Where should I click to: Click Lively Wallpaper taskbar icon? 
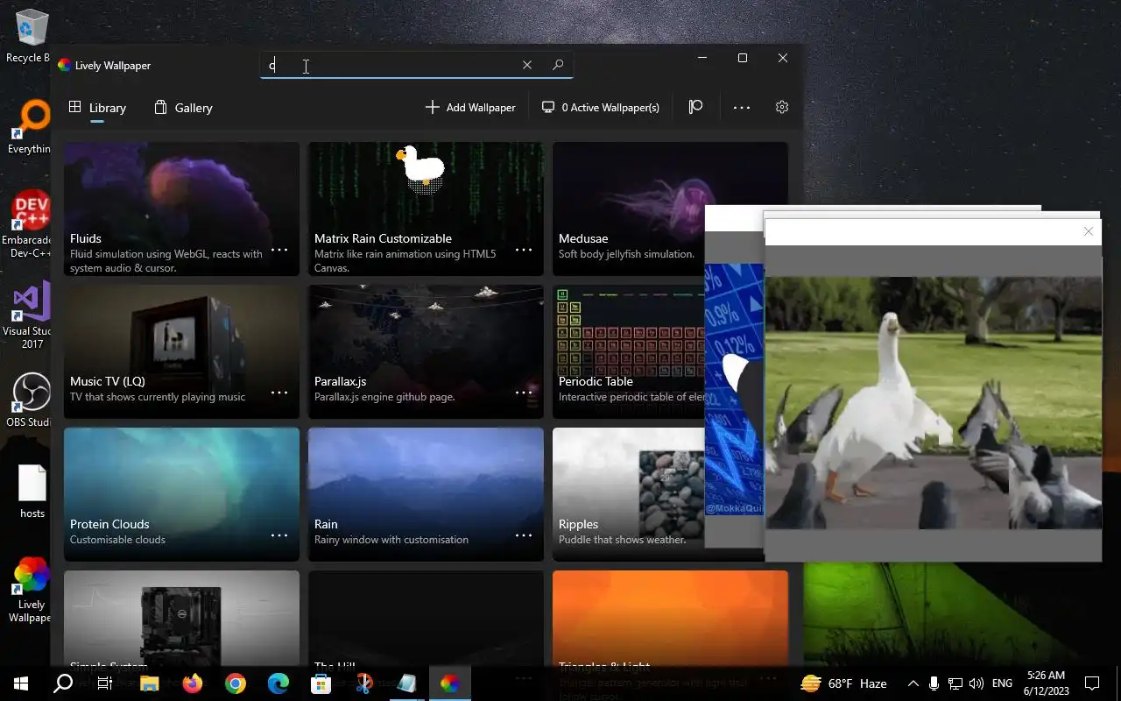coord(449,683)
